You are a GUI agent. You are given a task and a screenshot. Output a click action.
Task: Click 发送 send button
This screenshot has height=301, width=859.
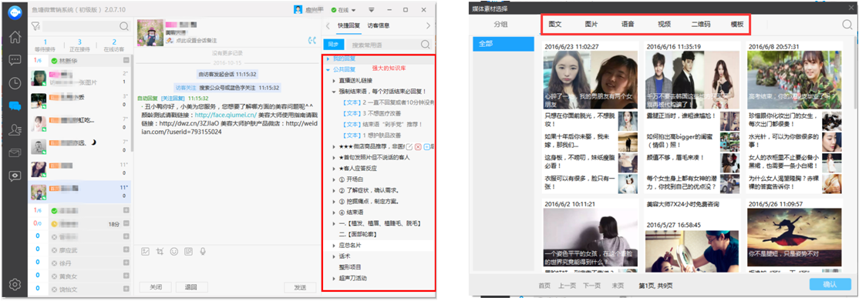300,287
